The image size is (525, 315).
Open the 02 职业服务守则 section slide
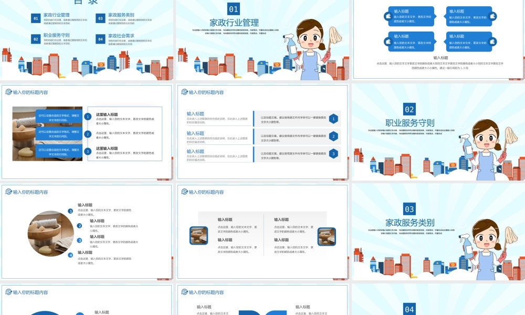[438, 132]
